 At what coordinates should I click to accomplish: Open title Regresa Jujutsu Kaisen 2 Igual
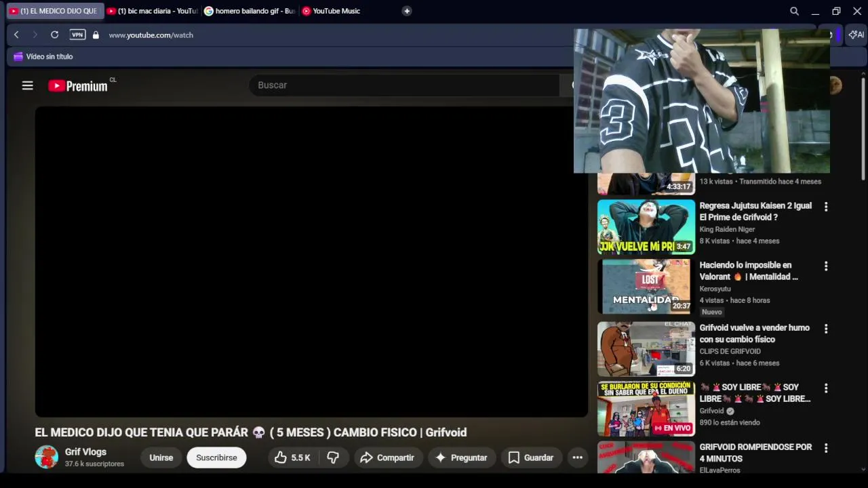coord(755,211)
